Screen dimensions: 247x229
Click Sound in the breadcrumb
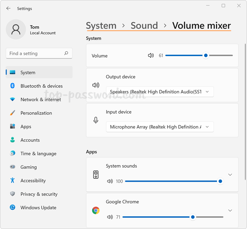point(144,26)
